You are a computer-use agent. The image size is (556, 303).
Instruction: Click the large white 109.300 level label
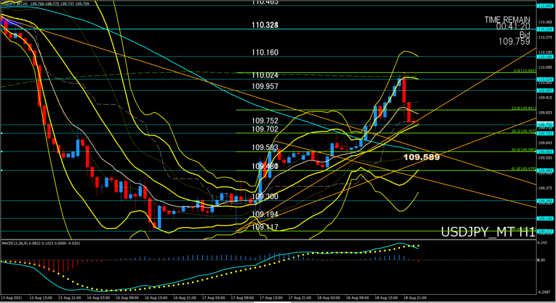tap(265, 197)
